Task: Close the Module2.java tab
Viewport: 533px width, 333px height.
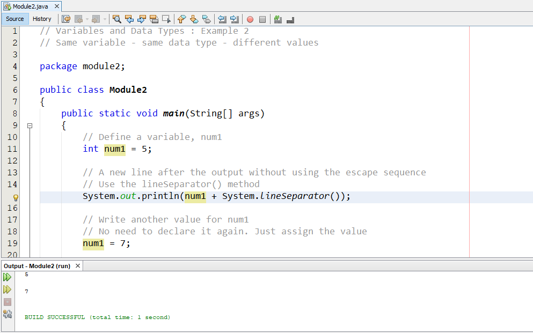Action: [x=57, y=6]
